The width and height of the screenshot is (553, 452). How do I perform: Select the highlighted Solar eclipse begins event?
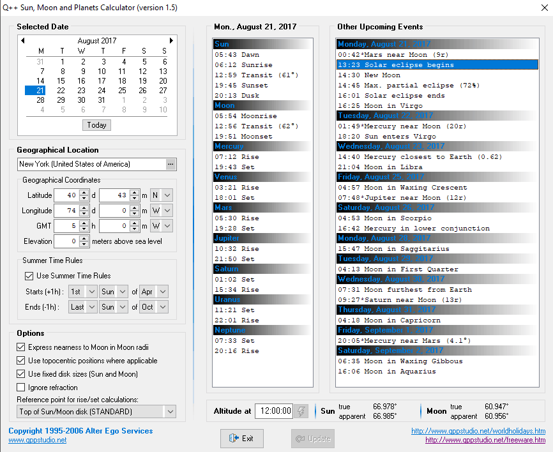(x=437, y=65)
